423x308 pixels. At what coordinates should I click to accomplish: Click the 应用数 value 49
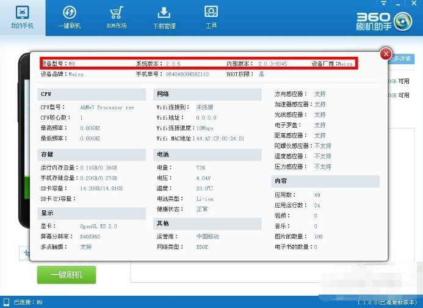[317, 195]
